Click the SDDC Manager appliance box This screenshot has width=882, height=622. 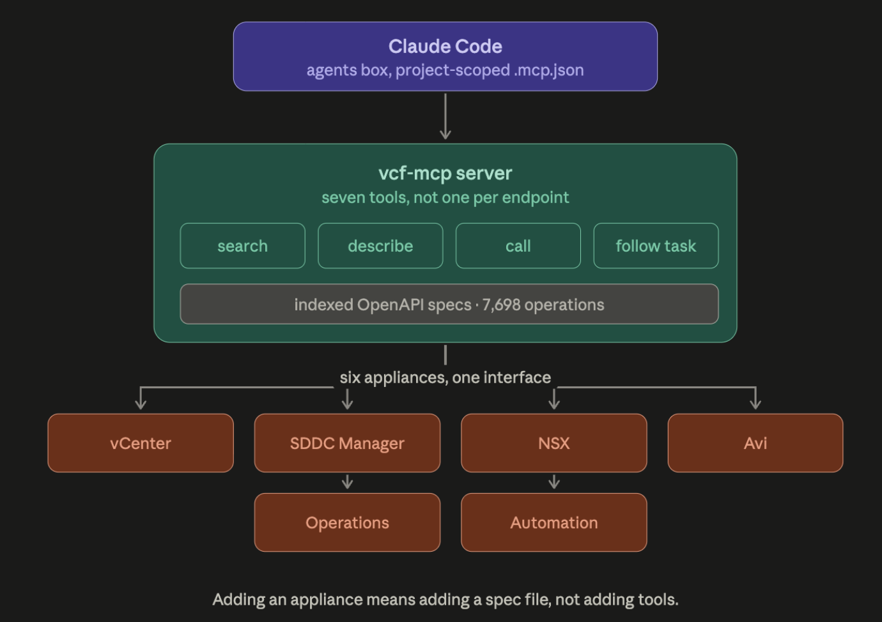coord(347,443)
